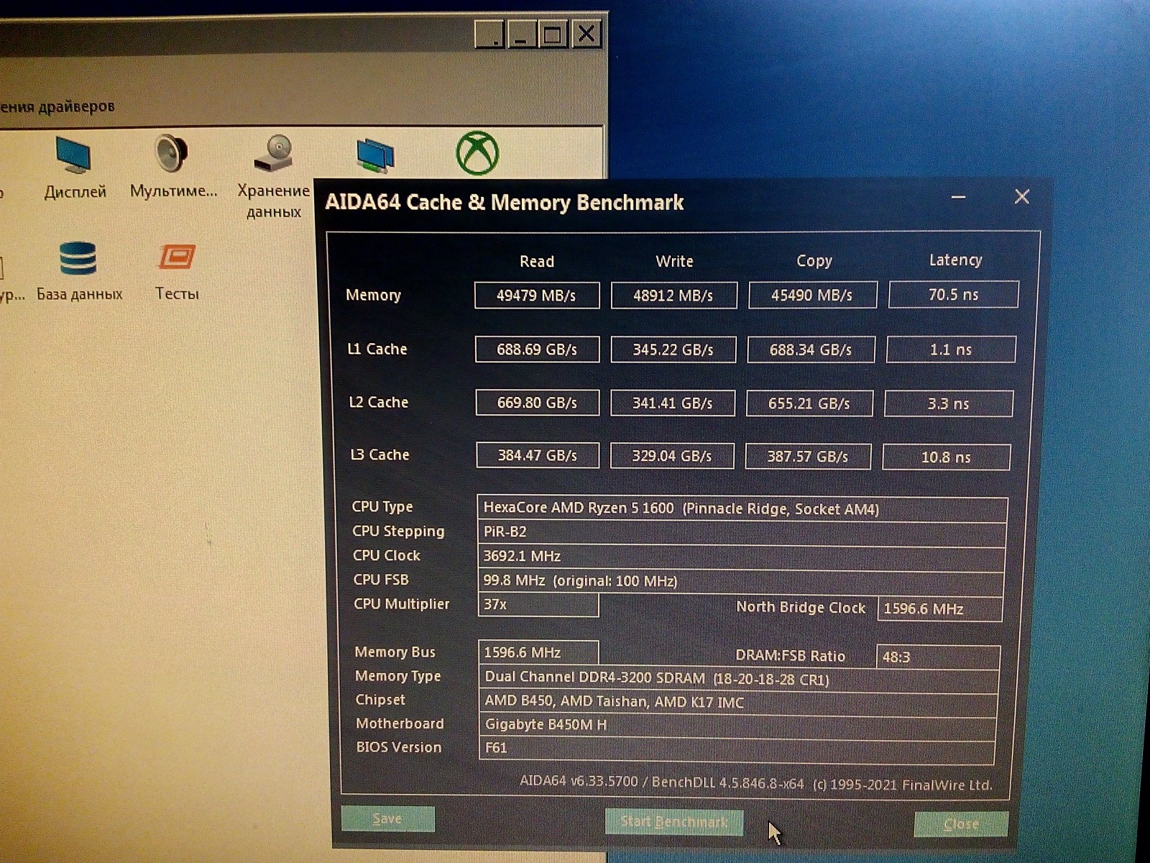The width and height of the screenshot is (1150, 863).
Task: Click the AIDA64 version copyright line
Action: [x=755, y=783]
